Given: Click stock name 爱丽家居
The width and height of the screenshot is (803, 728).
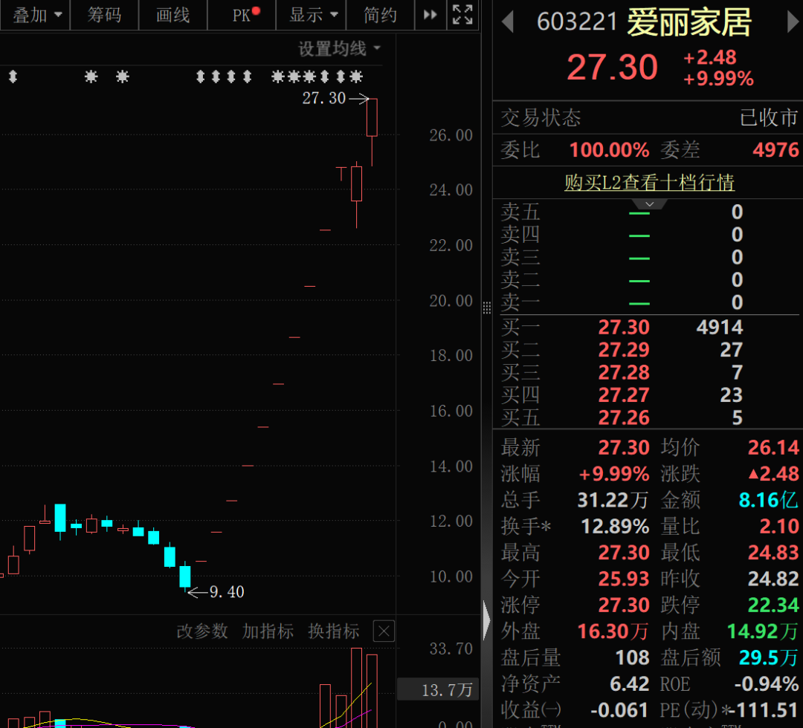Looking at the screenshot, I should 689,22.
